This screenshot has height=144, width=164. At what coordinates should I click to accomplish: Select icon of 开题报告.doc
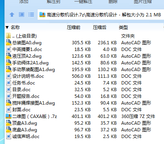[9, 96]
